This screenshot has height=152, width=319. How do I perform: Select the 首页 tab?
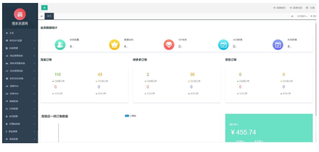[49, 16]
